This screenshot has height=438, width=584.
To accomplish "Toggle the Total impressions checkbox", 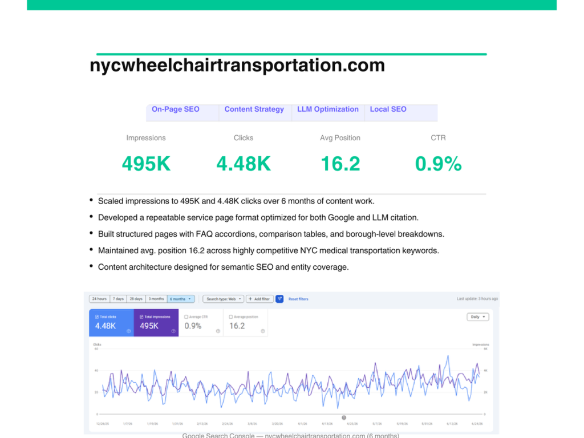I will (x=141, y=317).
